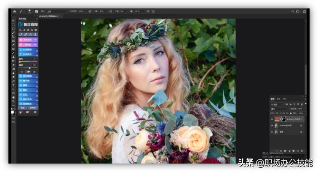
Task: Click the Home icon in options bar
Action: tap(14, 11)
